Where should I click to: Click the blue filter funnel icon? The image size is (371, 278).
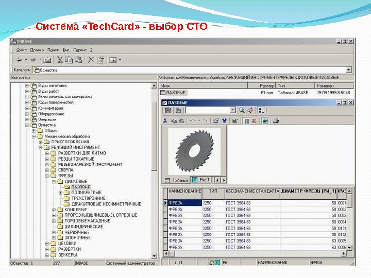pyautogui.click(x=224, y=121)
